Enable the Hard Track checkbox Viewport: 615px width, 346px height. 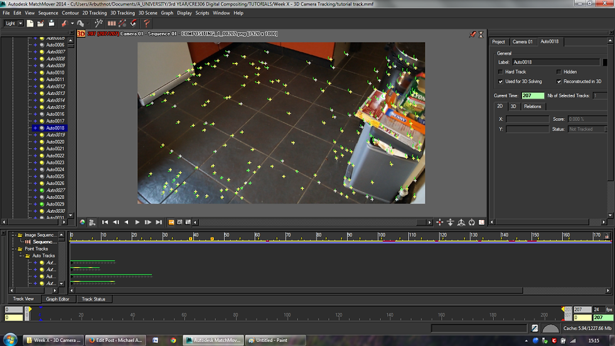[x=501, y=72]
